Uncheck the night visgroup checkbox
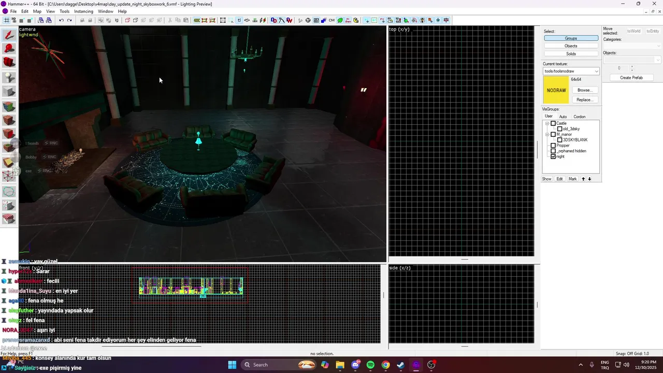663x373 pixels. point(553,156)
